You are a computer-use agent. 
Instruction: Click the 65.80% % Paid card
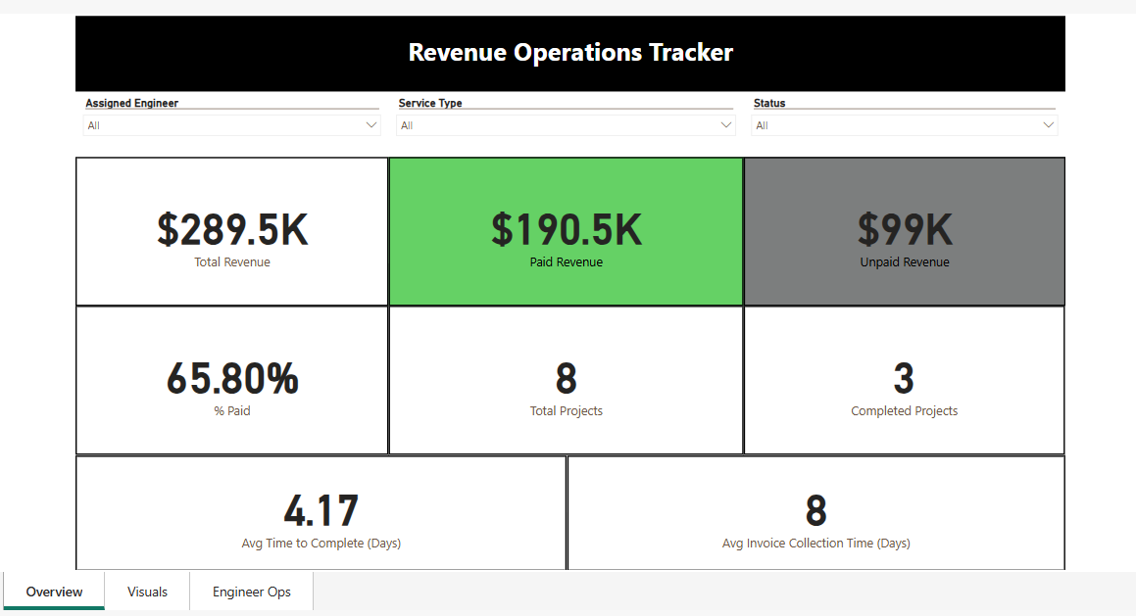pos(232,381)
